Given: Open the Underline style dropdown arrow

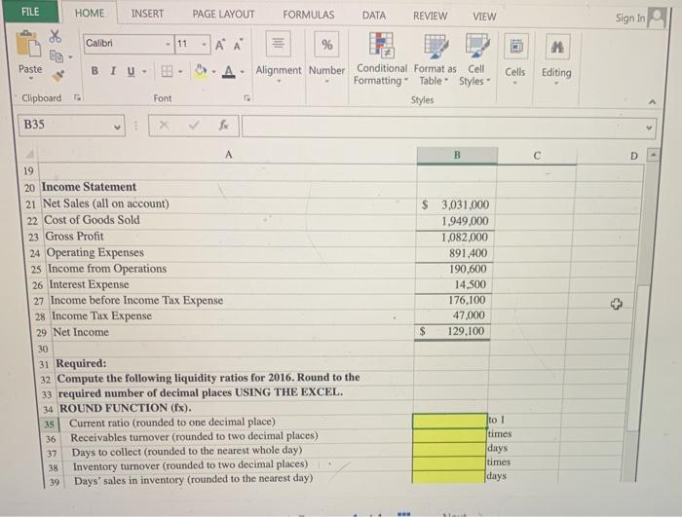Looking at the screenshot, I should [x=144, y=71].
